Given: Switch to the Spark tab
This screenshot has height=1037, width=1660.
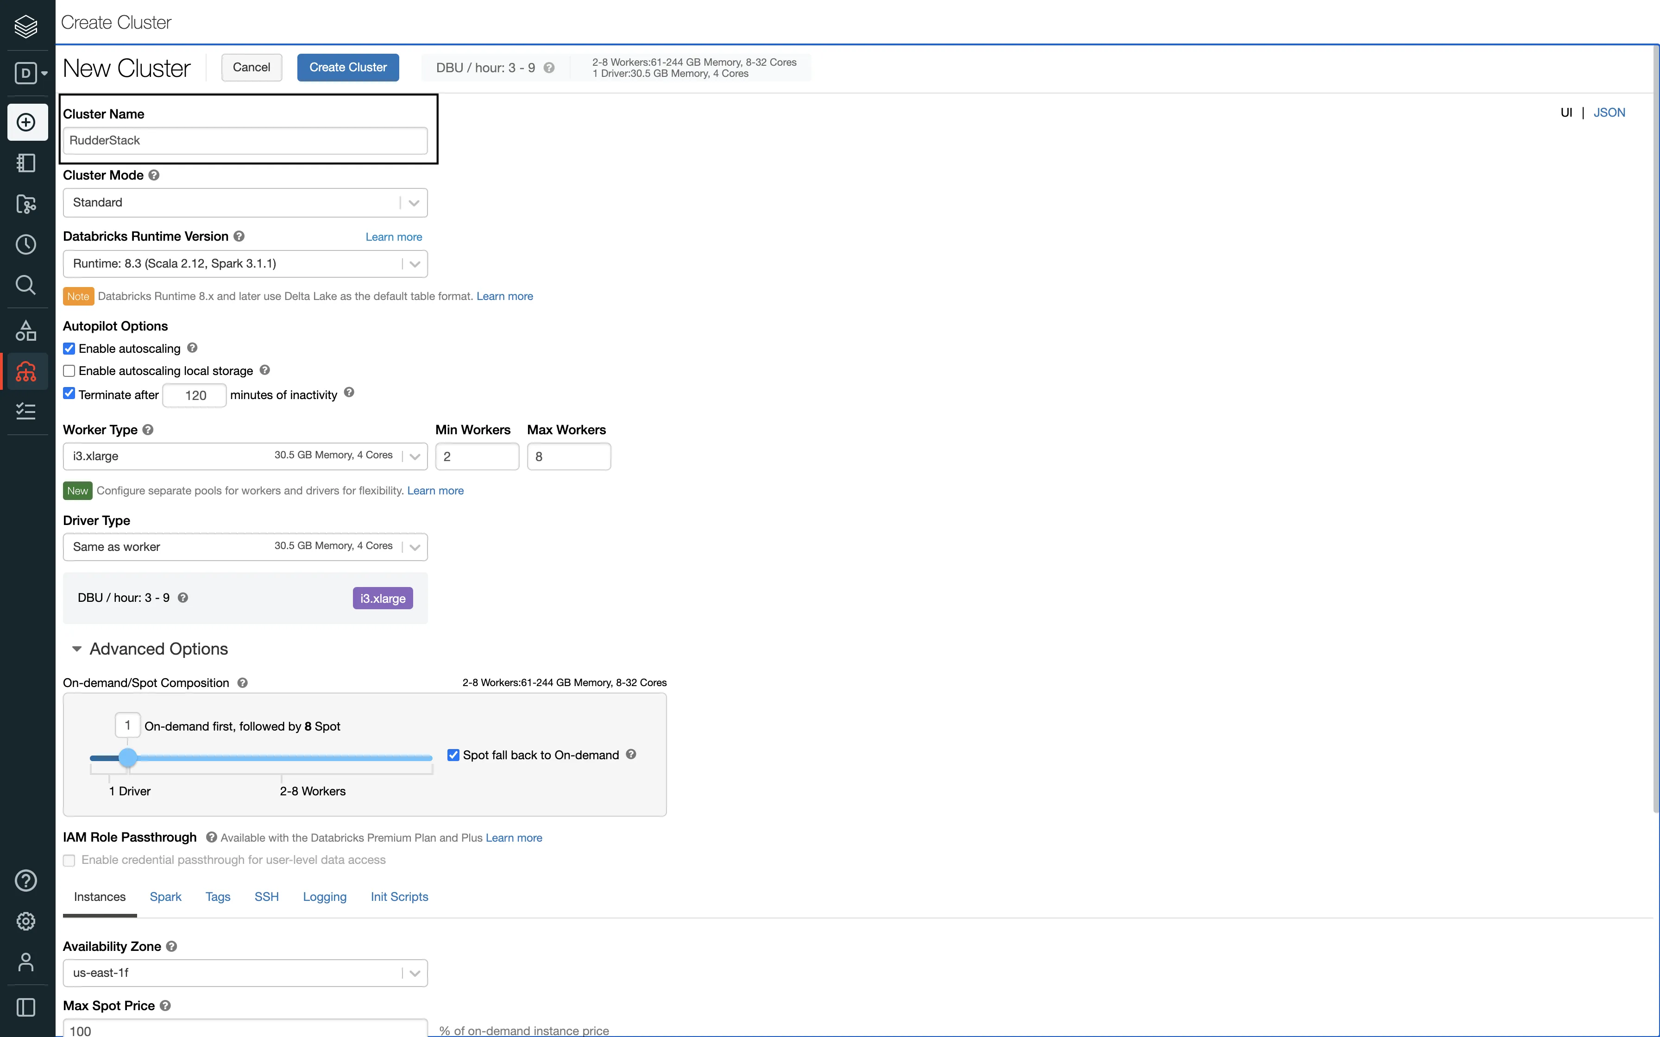Looking at the screenshot, I should (x=165, y=896).
